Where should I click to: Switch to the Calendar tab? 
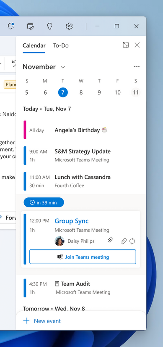[x=34, y=45]
